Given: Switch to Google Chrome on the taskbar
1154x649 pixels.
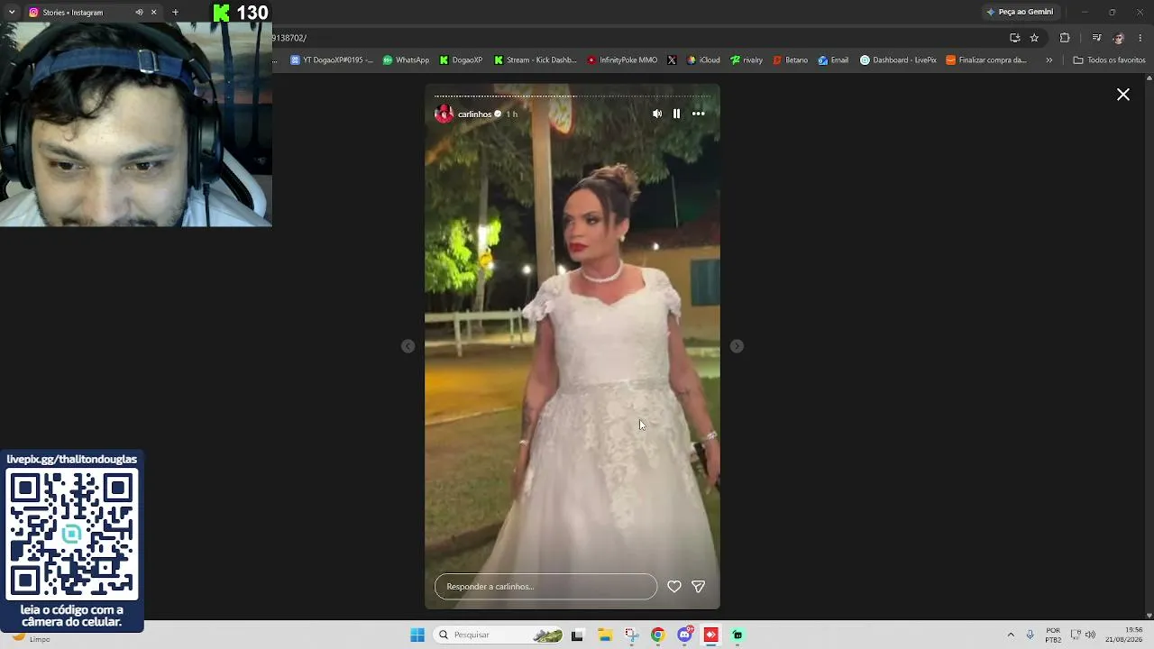Looking at the screenshot, I should pos(658,635).
